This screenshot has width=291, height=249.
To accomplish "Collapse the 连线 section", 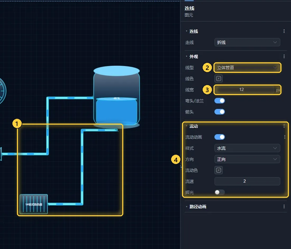I will coord(187,31).
